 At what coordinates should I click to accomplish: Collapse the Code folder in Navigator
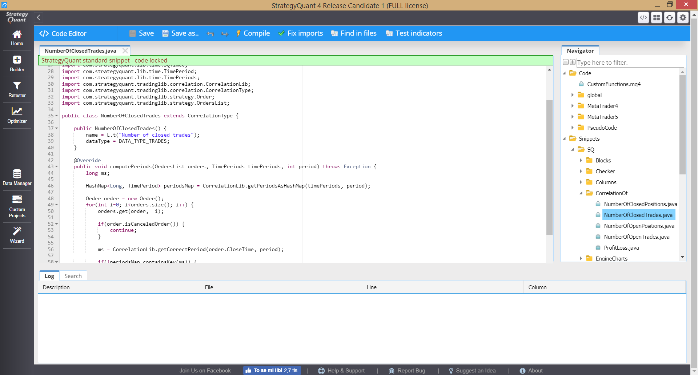pyautogui.click(x=565, y=73)
